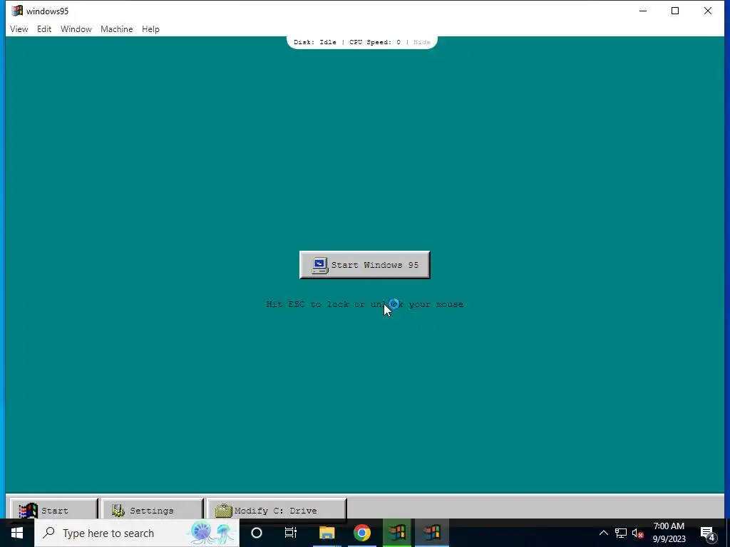This screenshot has width=730, height=547.
Task: Select the active windows95 taskbar icon
Action: click(431, 533)
